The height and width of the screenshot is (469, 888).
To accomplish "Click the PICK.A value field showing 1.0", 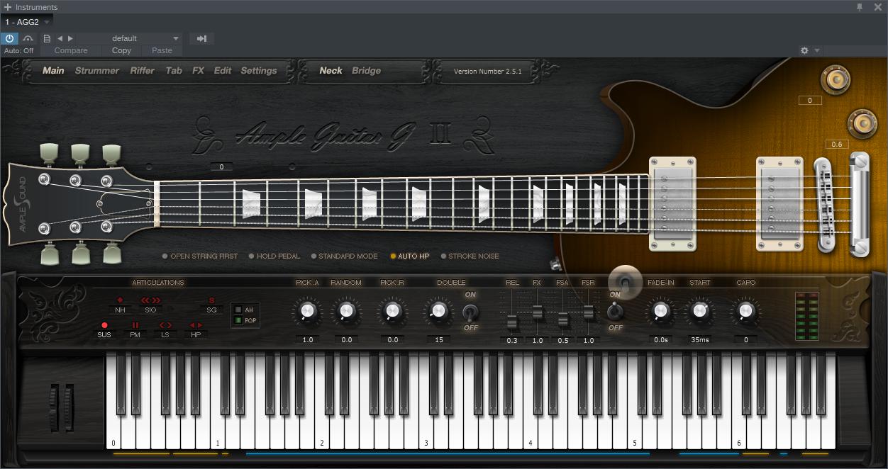I will coord(307,340).
